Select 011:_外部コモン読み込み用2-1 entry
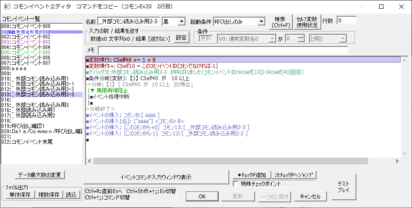Screen dimensions: 412x208 coord(42,84)
